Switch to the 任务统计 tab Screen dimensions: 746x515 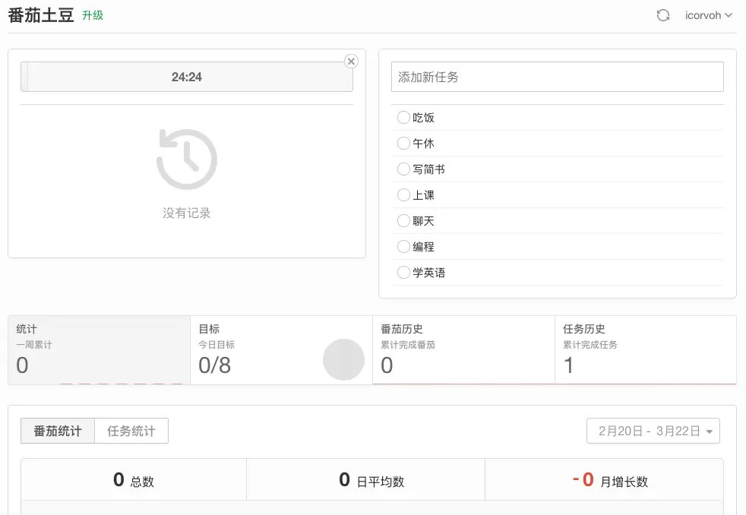(x=131, y=431)
